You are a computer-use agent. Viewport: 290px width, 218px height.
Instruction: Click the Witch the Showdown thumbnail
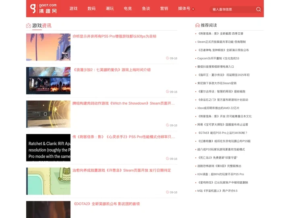tap(48, 114)
